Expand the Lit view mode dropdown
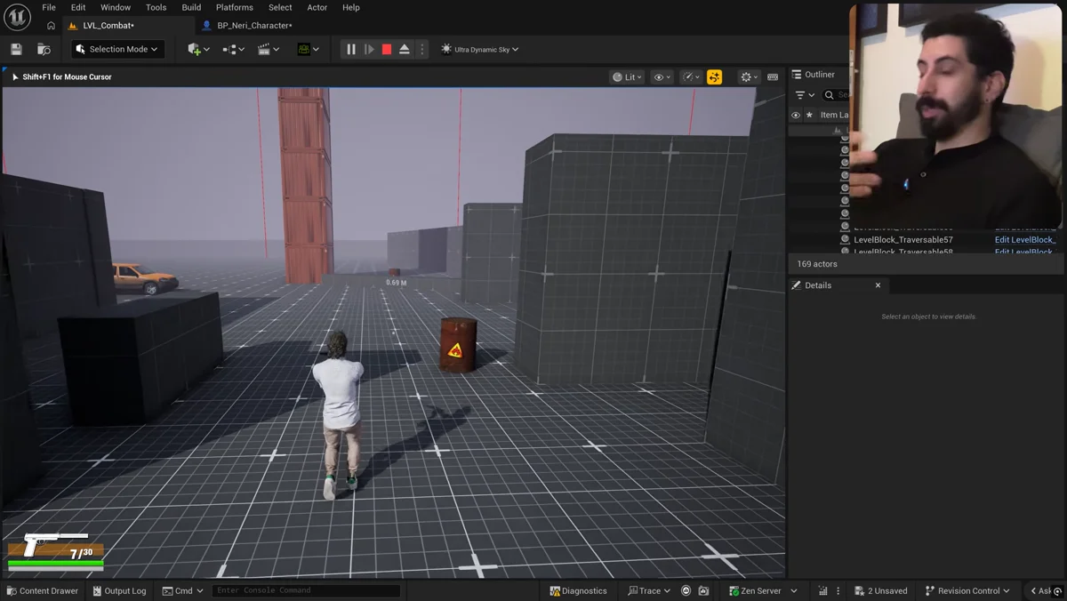 pos(628,77)
